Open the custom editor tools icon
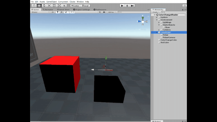This screenshot has height=122, width=217. pos(64,6)
